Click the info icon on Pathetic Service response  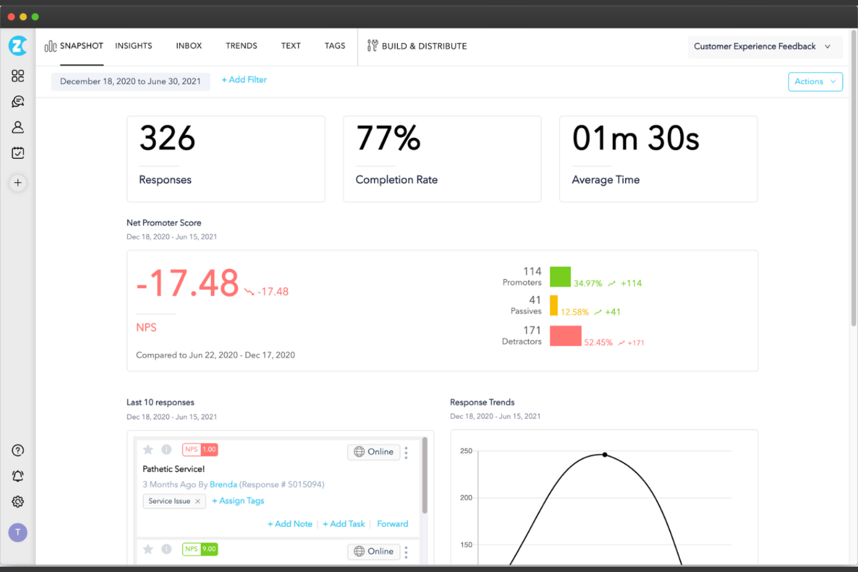point(166,449)
